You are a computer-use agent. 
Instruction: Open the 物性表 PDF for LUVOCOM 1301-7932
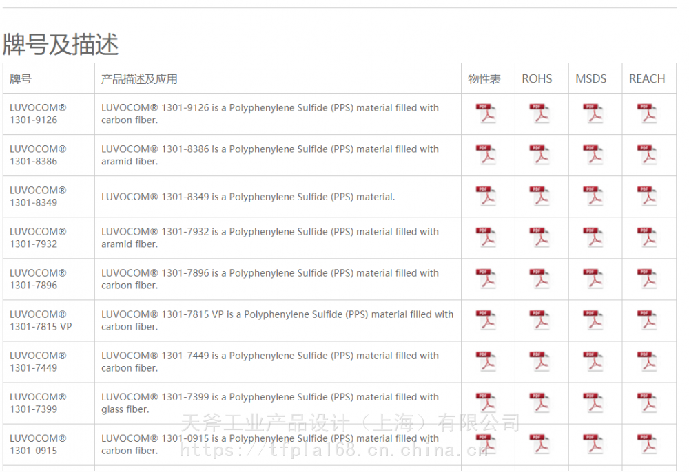pos(486,237)
